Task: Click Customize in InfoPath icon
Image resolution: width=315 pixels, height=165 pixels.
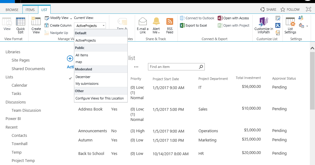Action: [264, 22]
